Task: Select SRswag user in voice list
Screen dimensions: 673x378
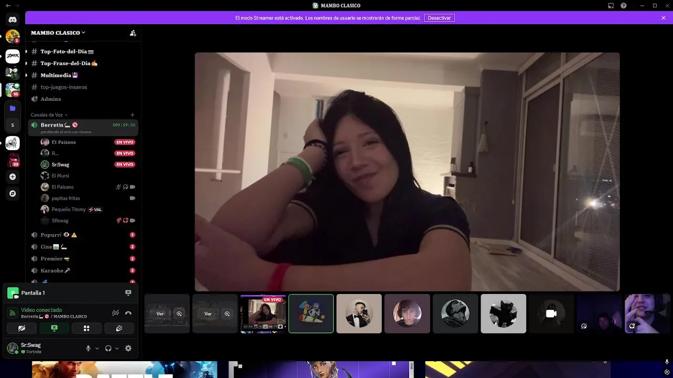Action: coord(88,220)
